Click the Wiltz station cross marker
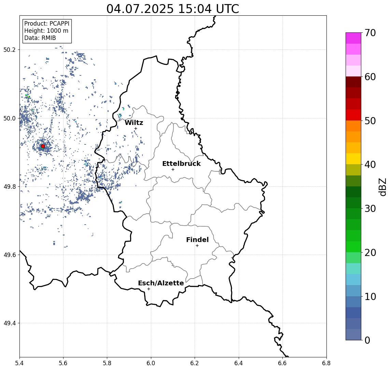Screen dimensions: 391x370 tap(136, 129)
